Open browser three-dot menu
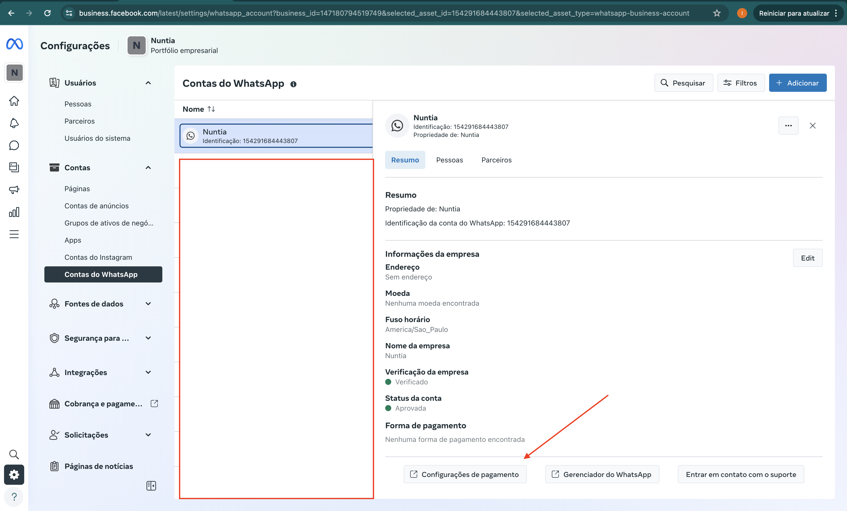847x511 pixels. [x=836, y=13]
